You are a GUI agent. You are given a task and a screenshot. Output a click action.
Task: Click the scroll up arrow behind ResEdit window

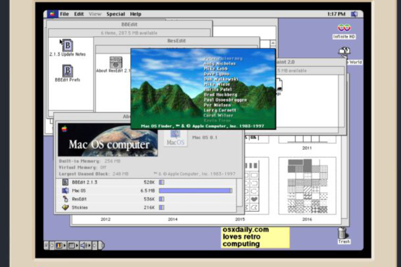tap(273, 43)
